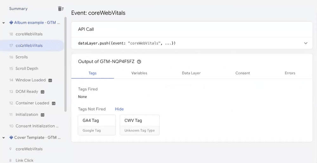
Task: Select event 13 DOM Ready
Action: click(32, 92)
